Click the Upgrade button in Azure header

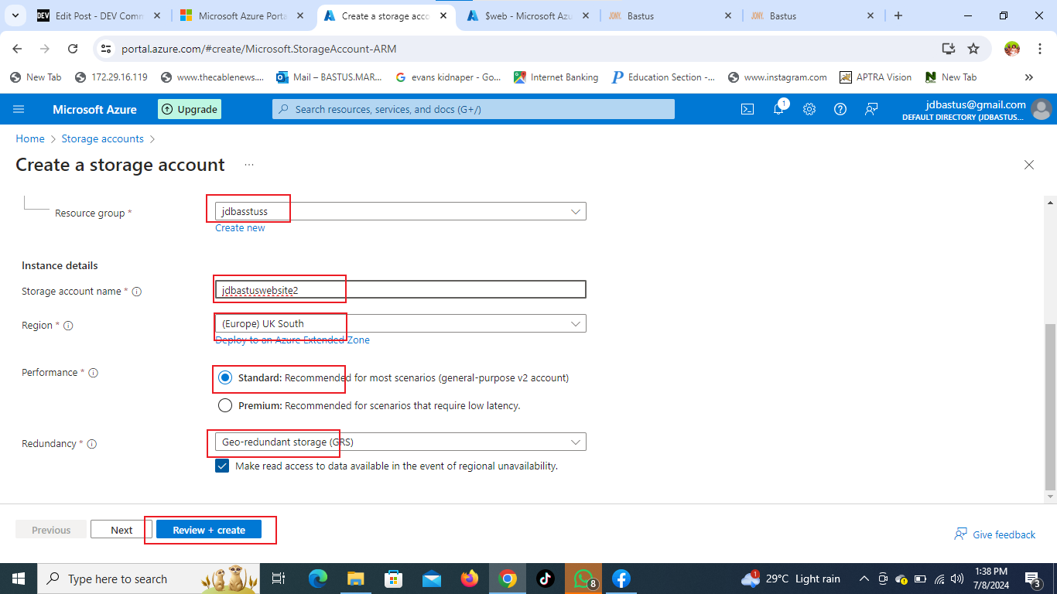tap(190, 109)
